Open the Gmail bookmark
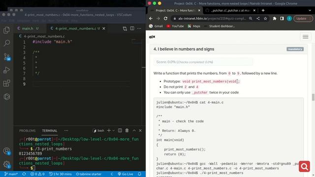Image resolution: width=315 pixels, height=177 pixels. tap(156, 26)
